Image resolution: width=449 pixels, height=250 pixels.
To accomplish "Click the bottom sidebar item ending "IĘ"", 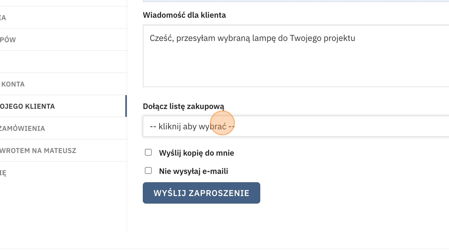I will tap(3, 173).
